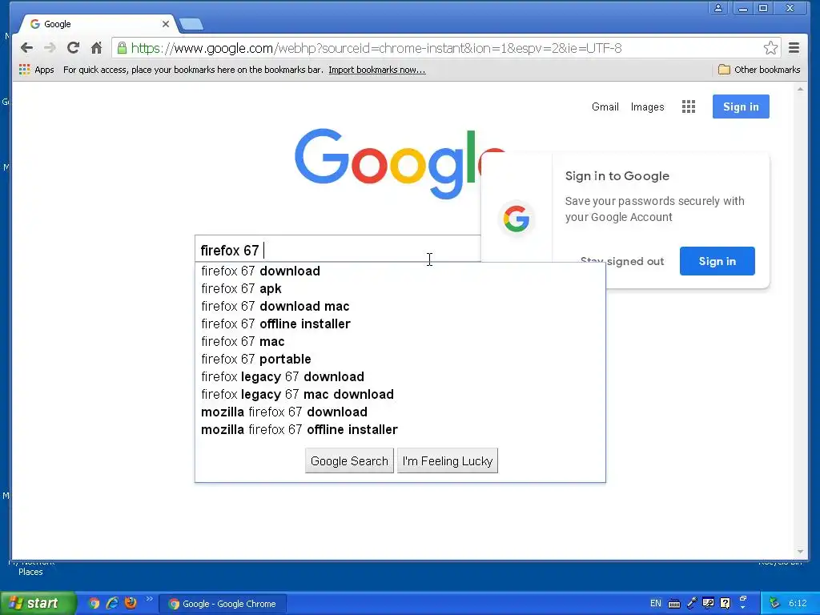The height and width of the screenshot is (615, 820).
Task: Click the Google Chrome taskbar button
Action: click(x=223, y=604)
